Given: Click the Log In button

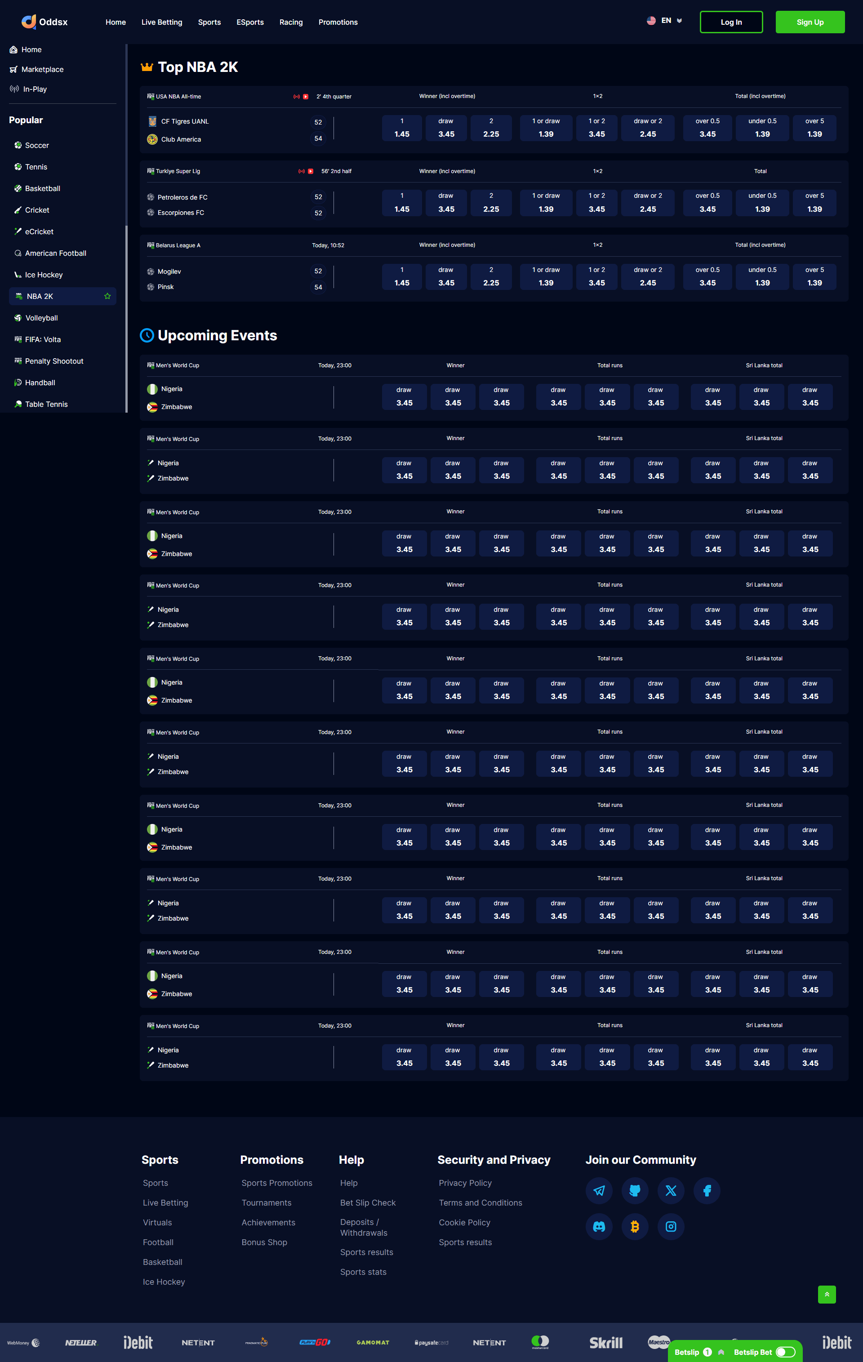Looking at the screenshot, I should click(731, 22).
